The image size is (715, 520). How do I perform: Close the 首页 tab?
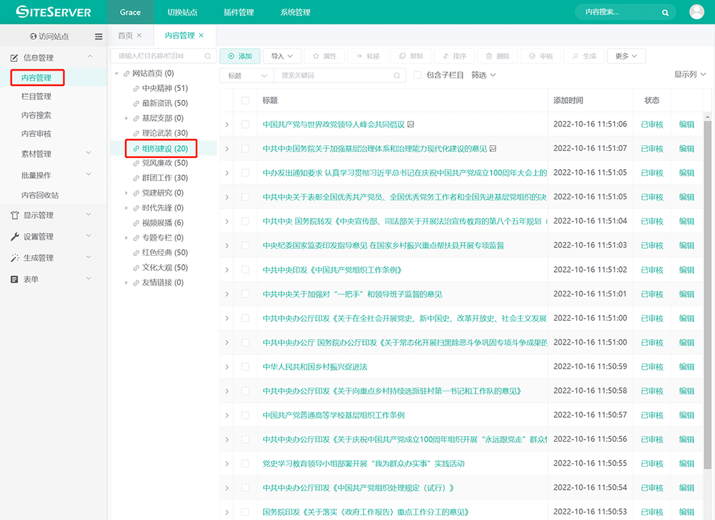click(x=140, y=35)
